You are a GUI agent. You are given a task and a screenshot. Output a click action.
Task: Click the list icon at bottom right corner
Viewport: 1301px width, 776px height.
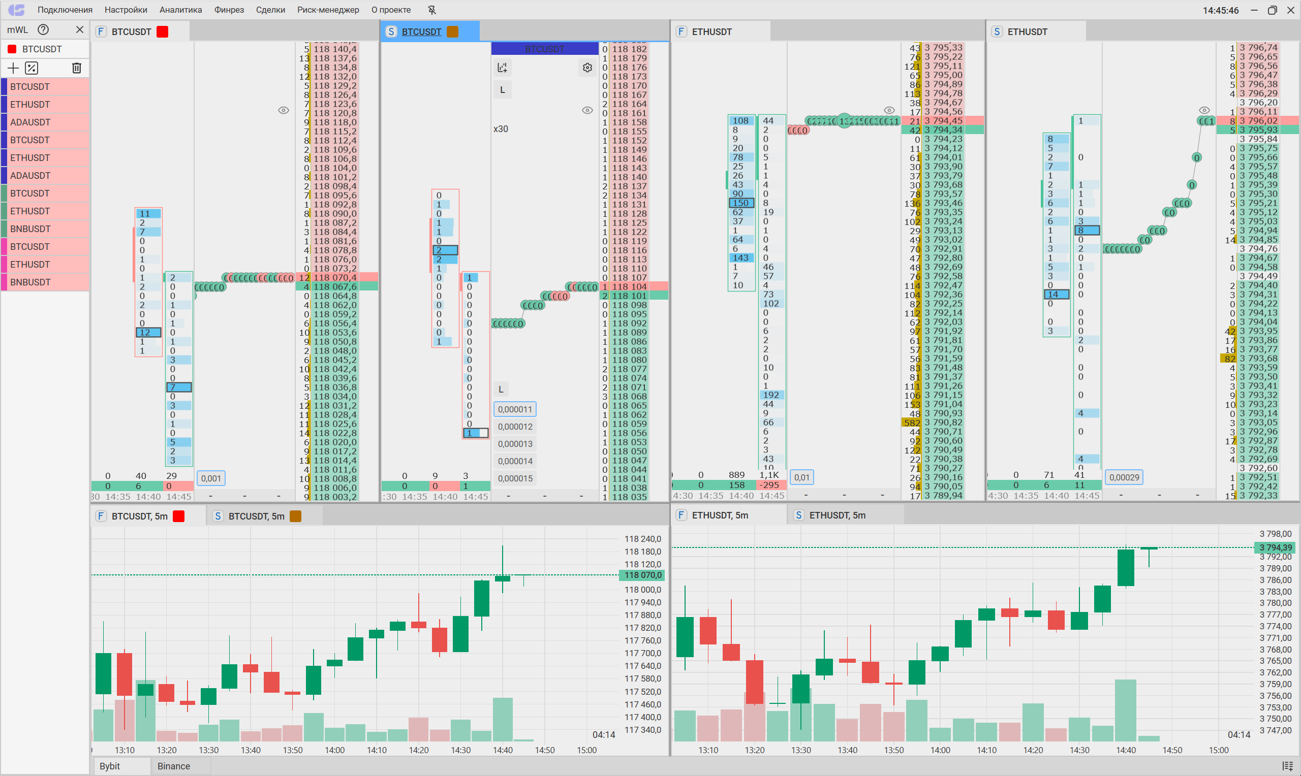coord(1287,765)
